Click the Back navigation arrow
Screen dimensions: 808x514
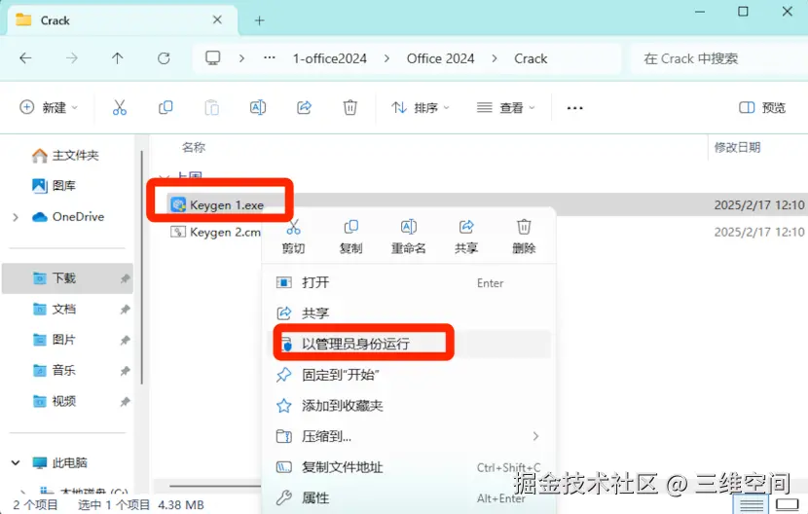25,58
